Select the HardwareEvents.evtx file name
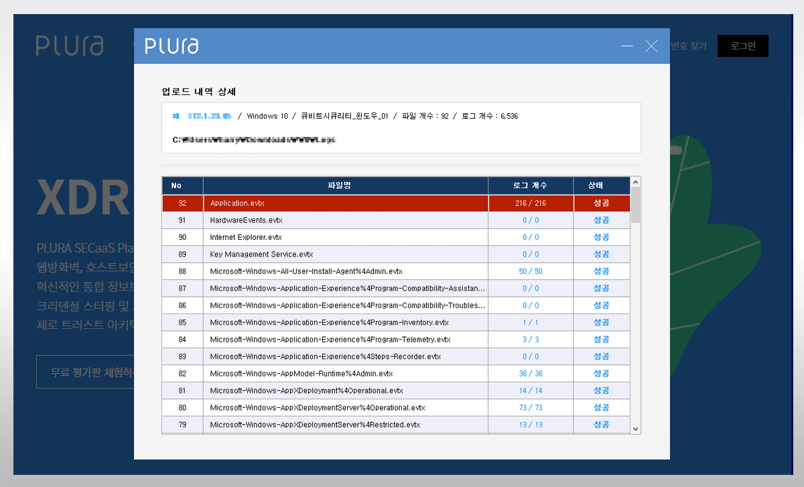The width and height of the screenshot is (804, 487). click(x=247, y=220)
